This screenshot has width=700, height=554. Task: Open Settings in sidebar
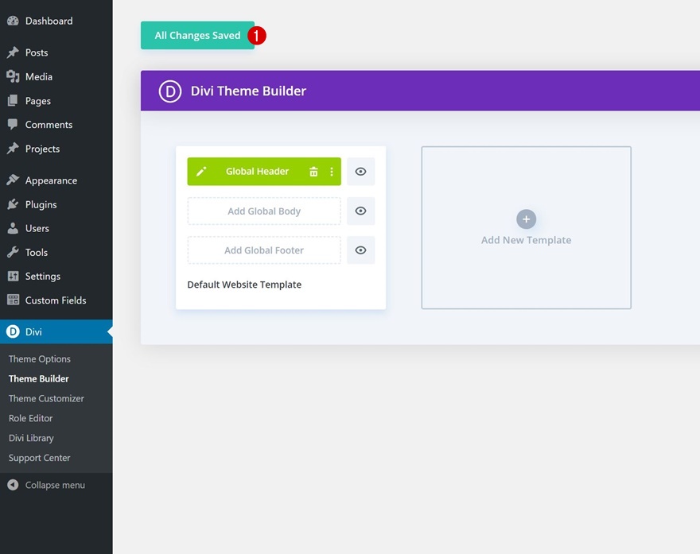point(56,276)
